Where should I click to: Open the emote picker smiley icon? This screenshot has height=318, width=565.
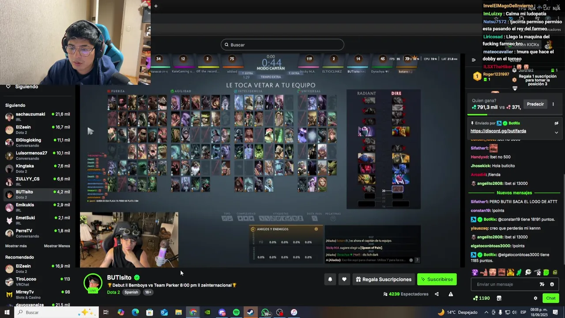coord(552,284)
